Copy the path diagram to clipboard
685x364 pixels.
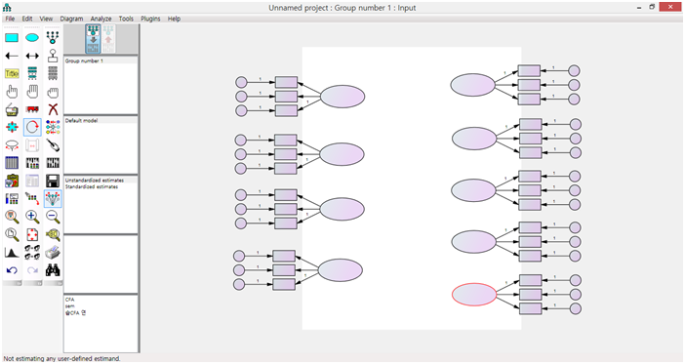[12, 181]
